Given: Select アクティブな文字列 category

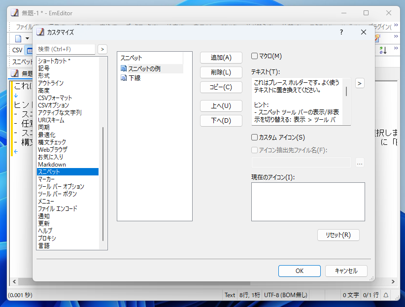Looking at the screenshot, I should point(67,113).
